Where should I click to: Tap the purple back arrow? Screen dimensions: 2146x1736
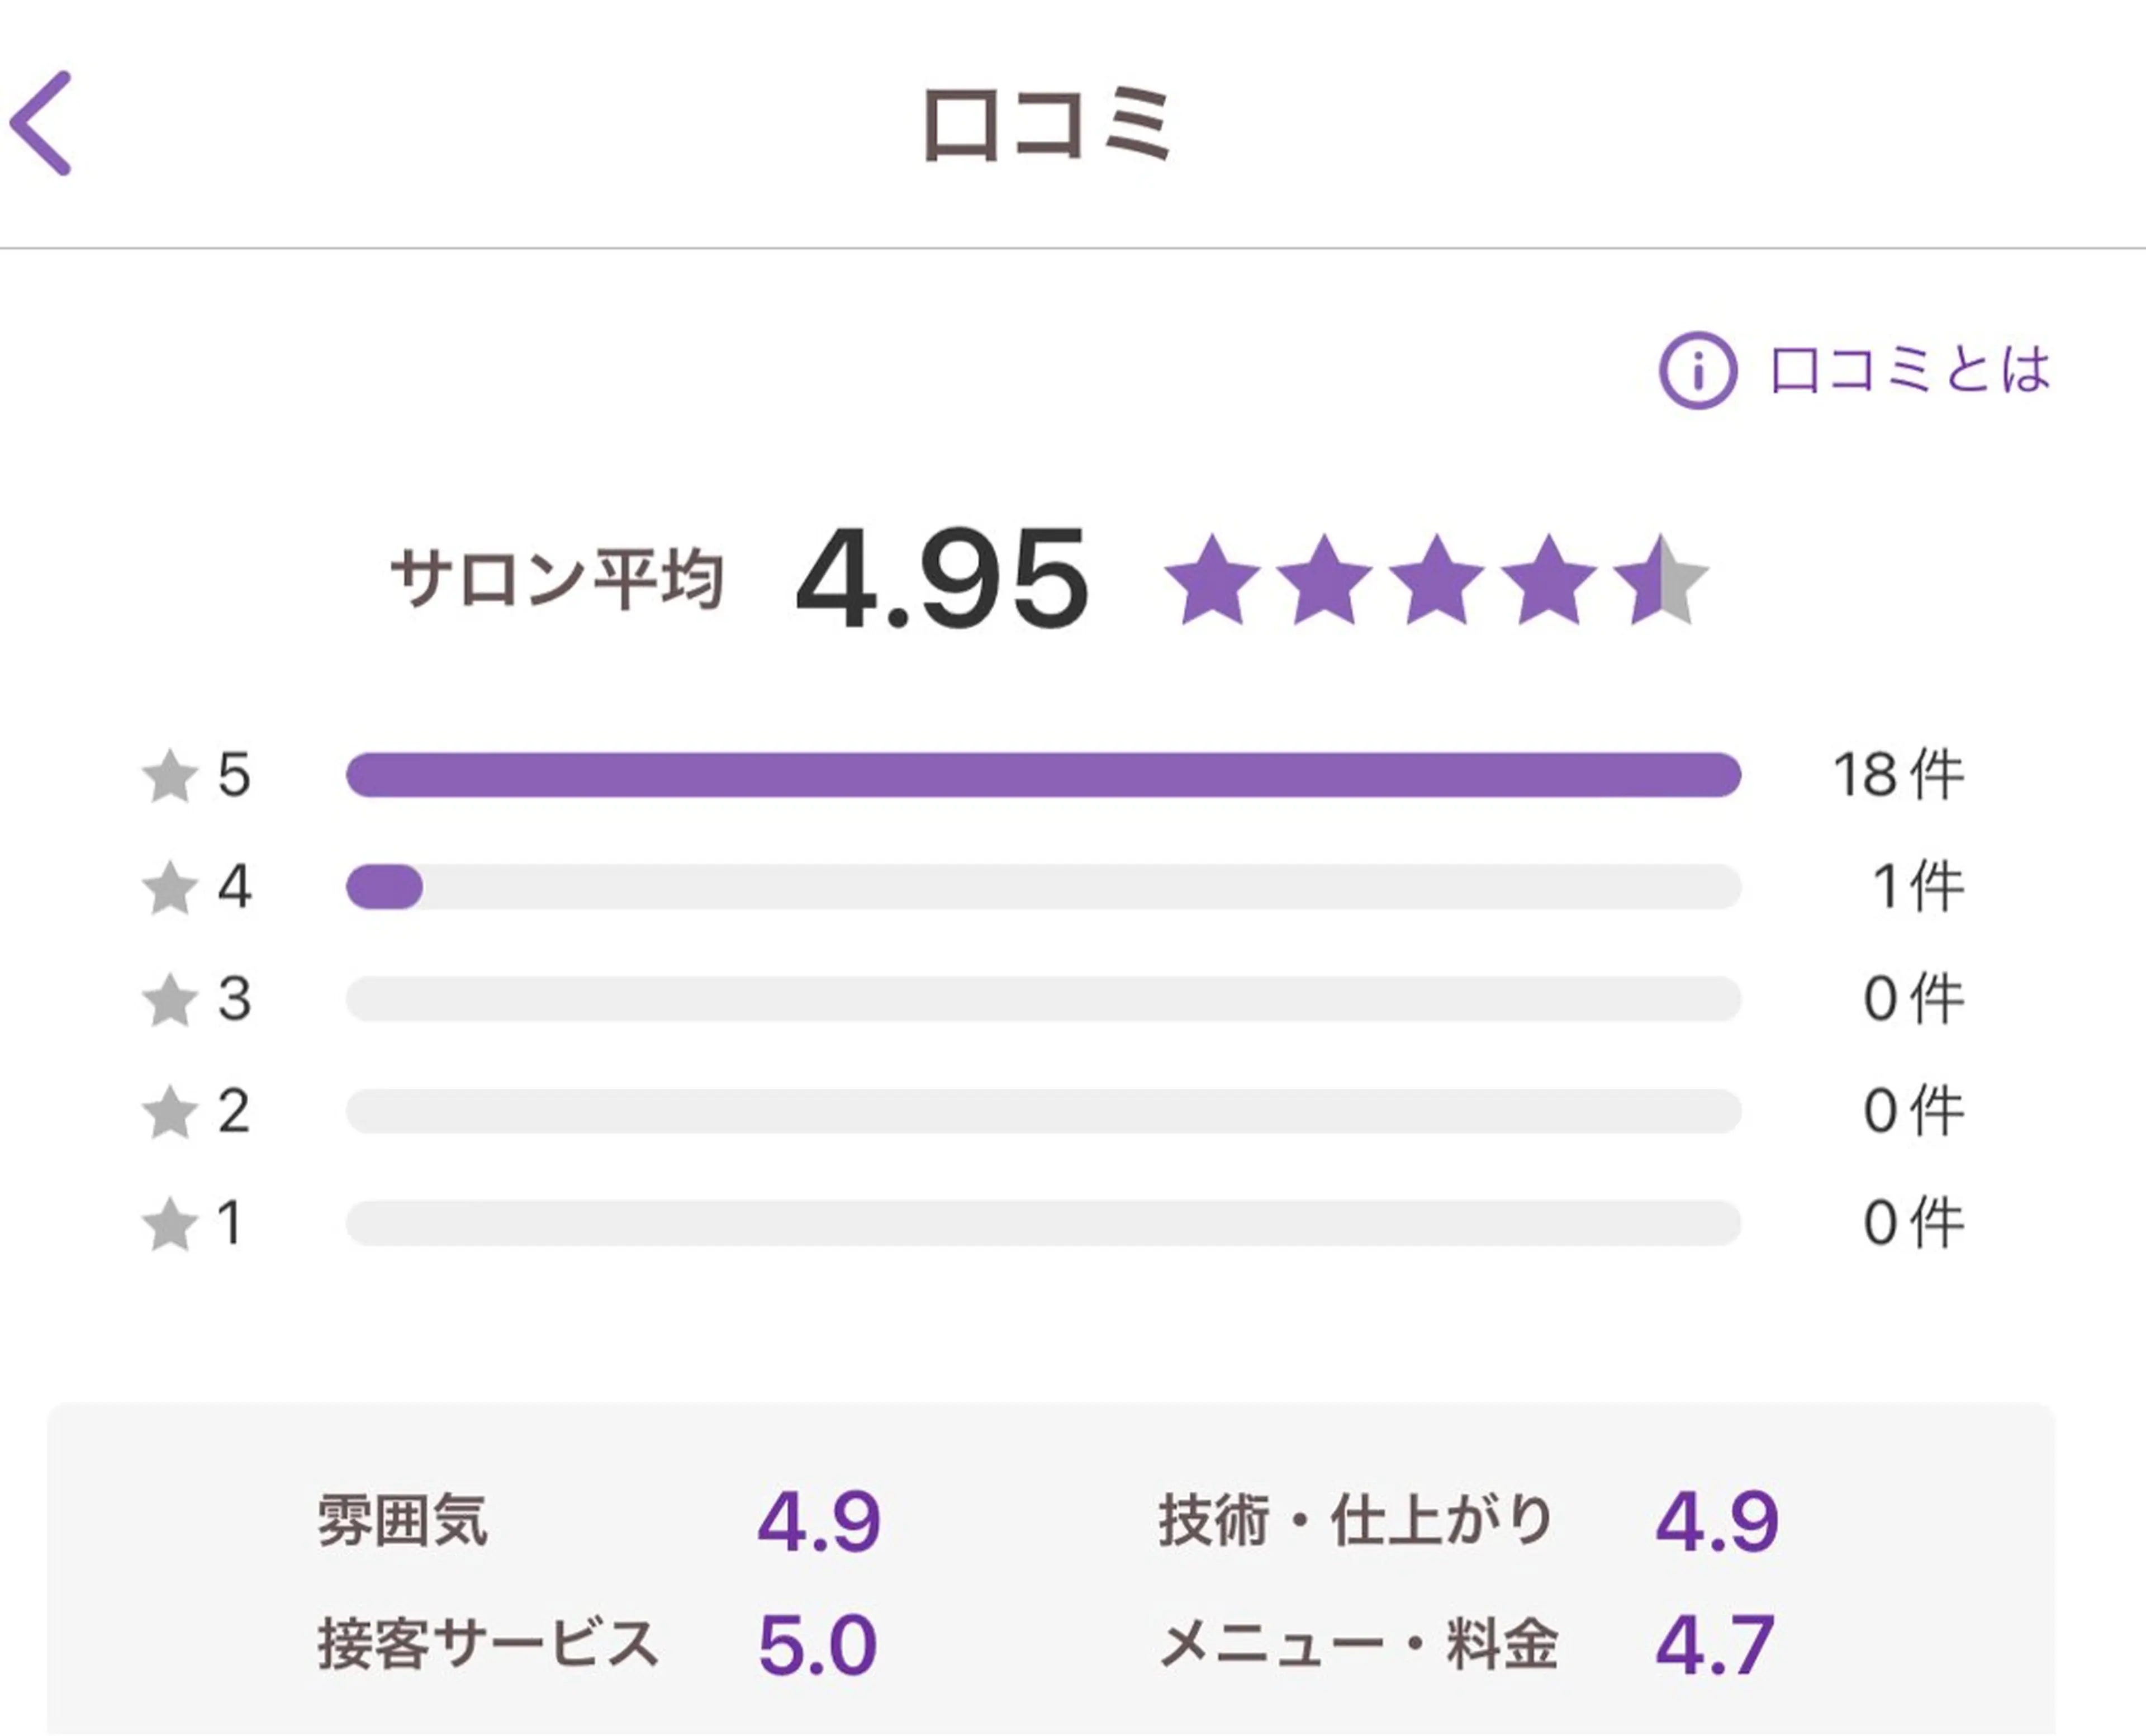(42, 123)
